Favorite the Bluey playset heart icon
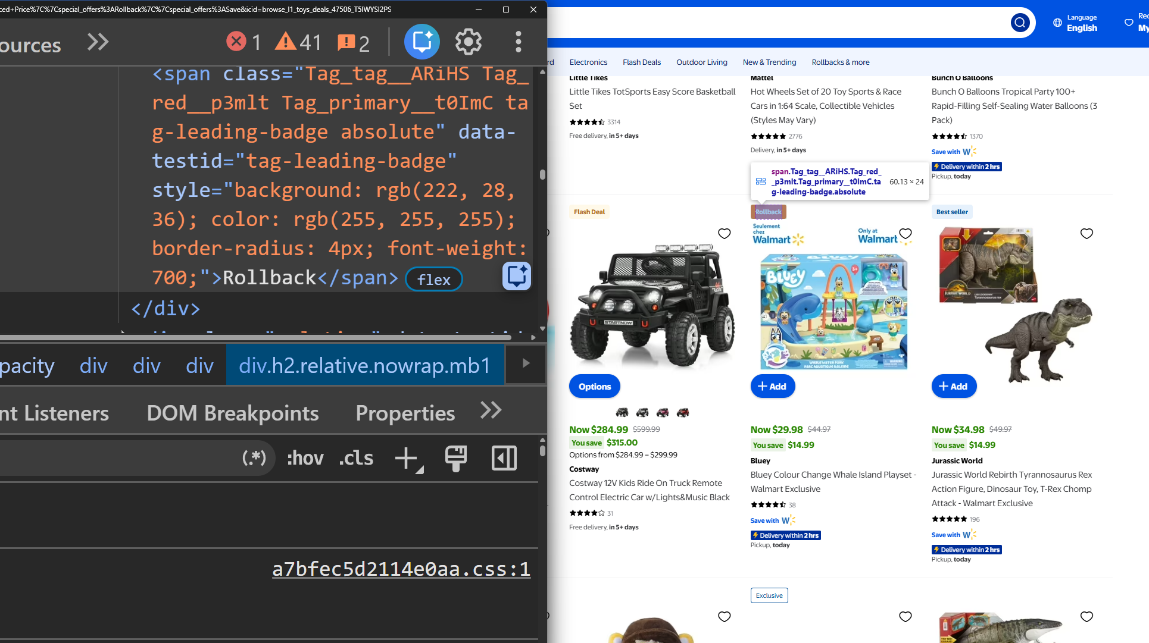 coord(906,234)
